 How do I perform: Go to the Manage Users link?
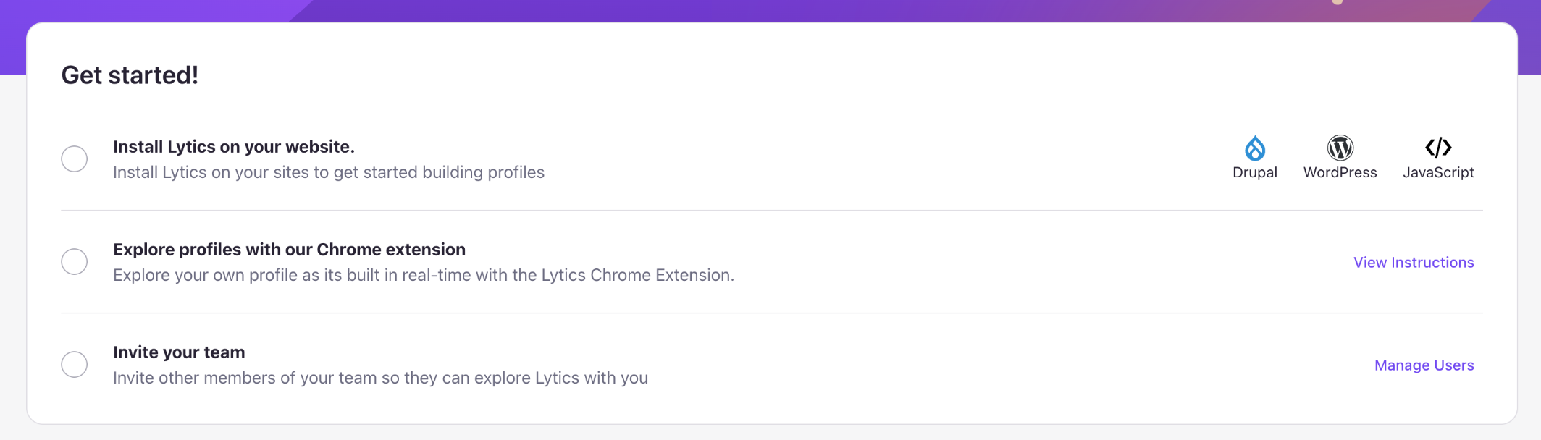1424,365
